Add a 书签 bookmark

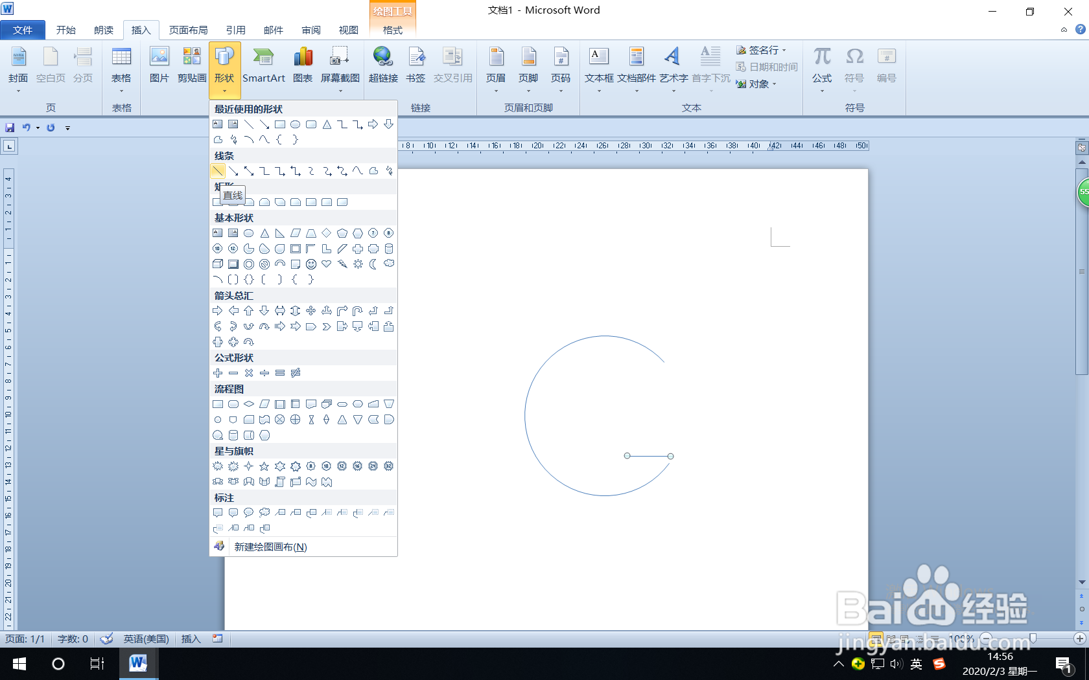coord(416,65)
